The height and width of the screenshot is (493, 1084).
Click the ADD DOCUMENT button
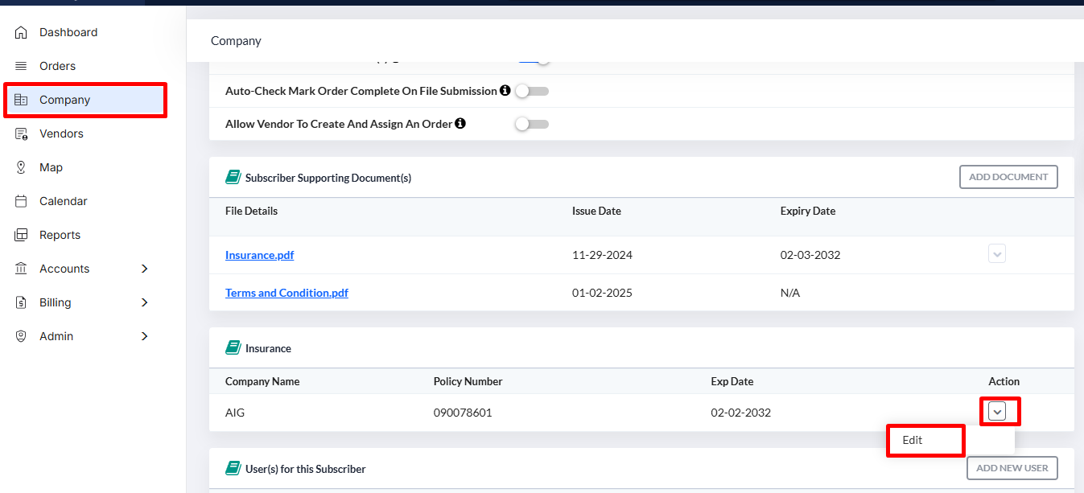(1008, 176)
